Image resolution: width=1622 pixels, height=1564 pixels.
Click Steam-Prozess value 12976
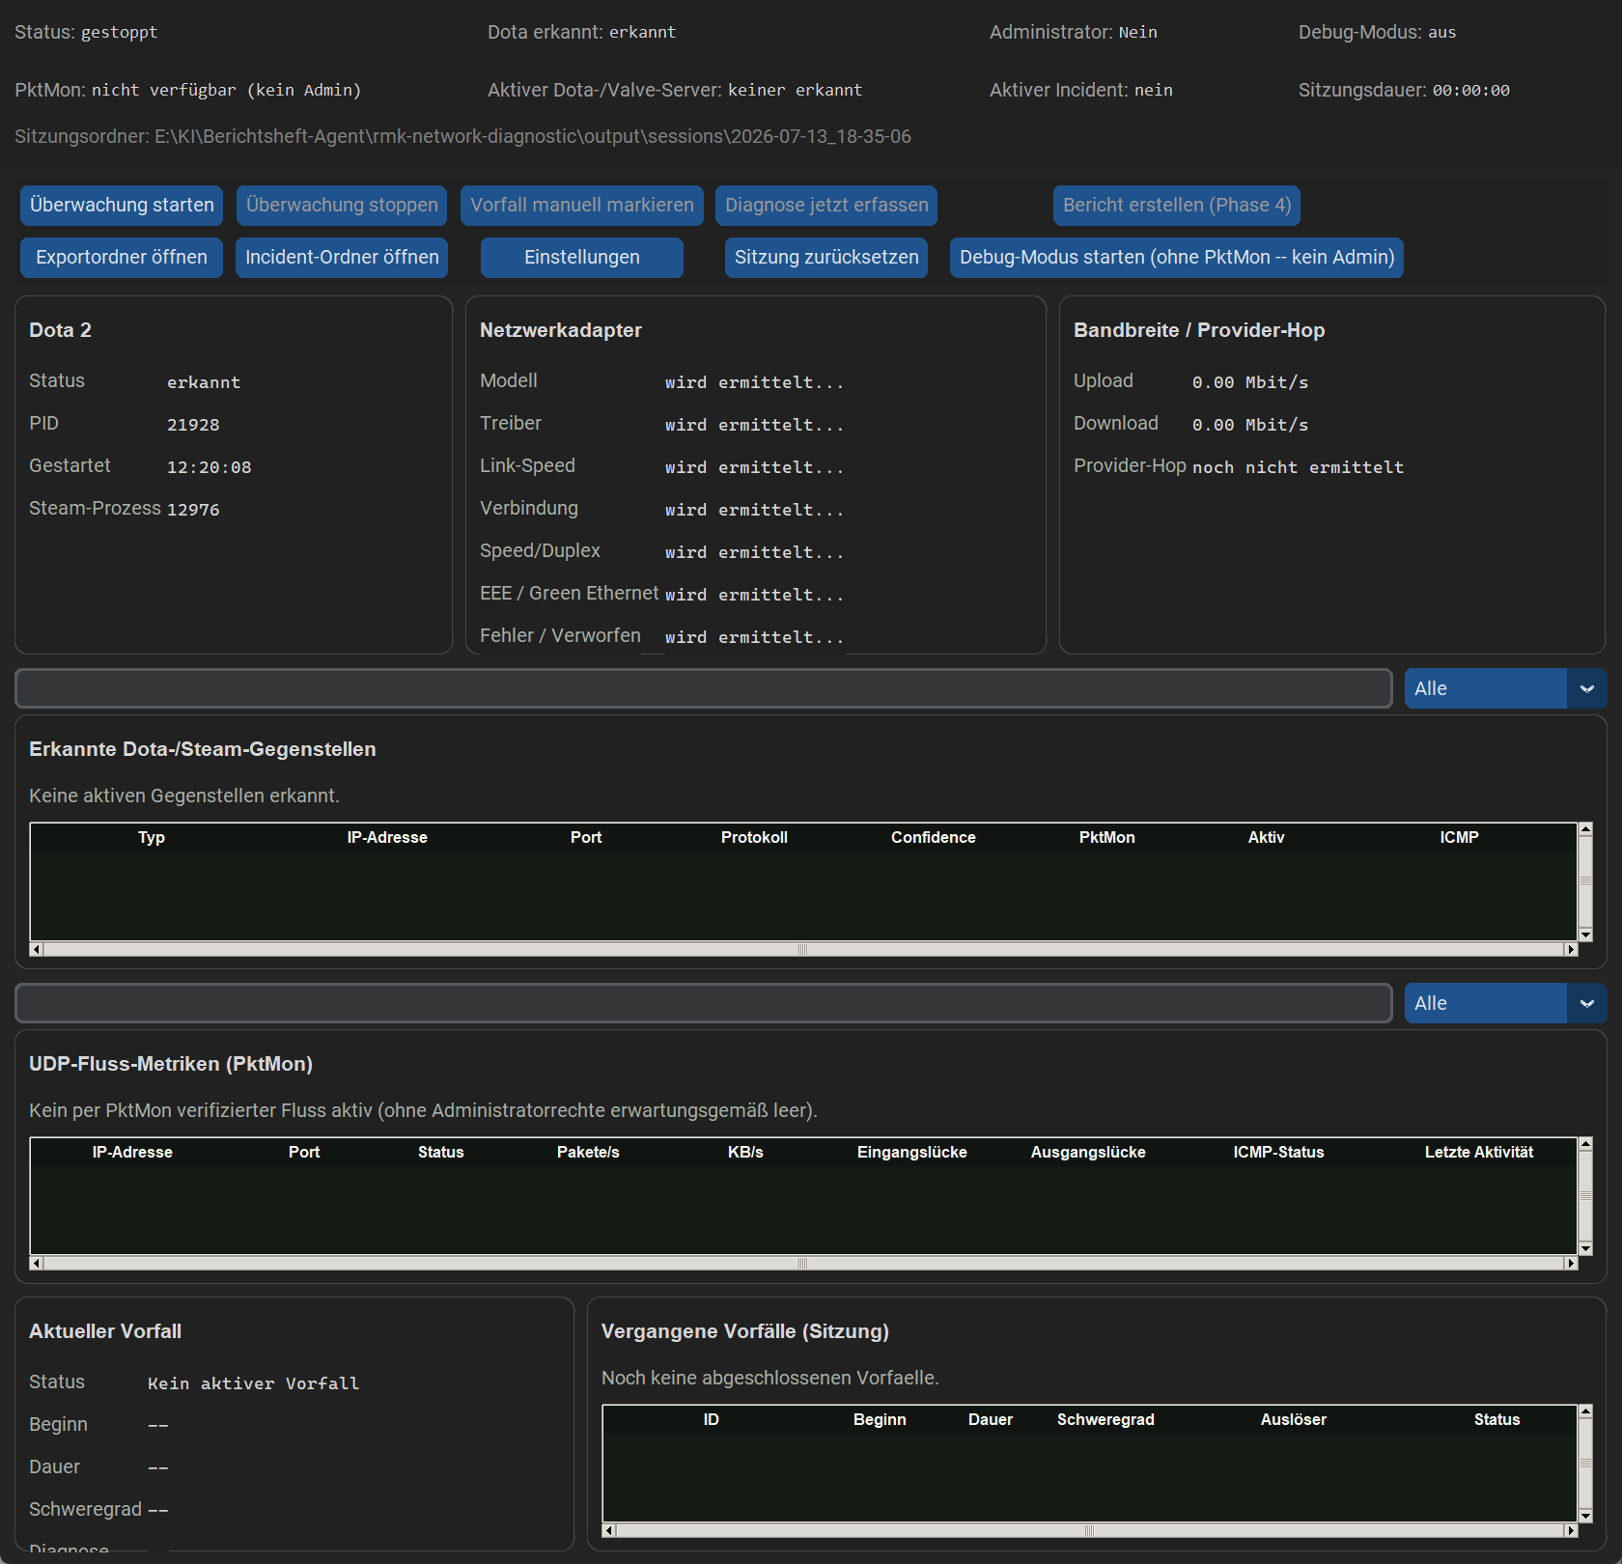[193, 510]
